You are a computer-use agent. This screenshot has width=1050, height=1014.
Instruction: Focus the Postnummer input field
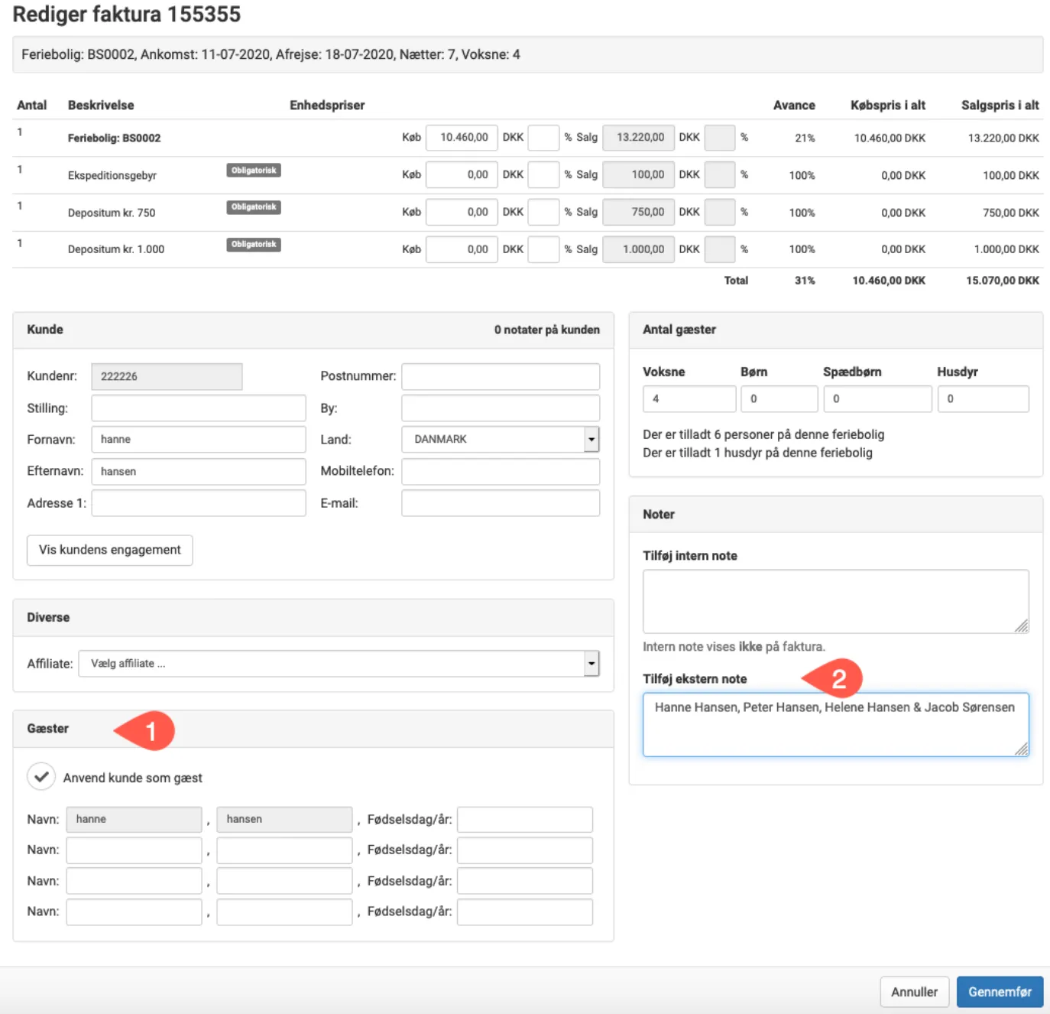pos(500,376)
